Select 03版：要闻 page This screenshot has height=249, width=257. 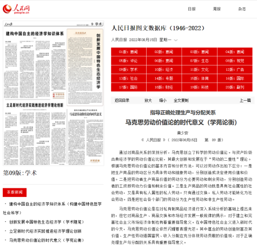coord(200,52)
